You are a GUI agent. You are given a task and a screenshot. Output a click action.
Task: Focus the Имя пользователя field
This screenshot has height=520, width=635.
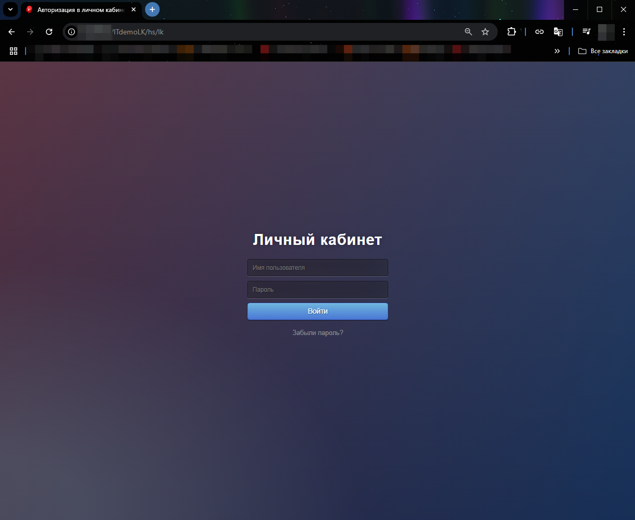click(318, 268)
